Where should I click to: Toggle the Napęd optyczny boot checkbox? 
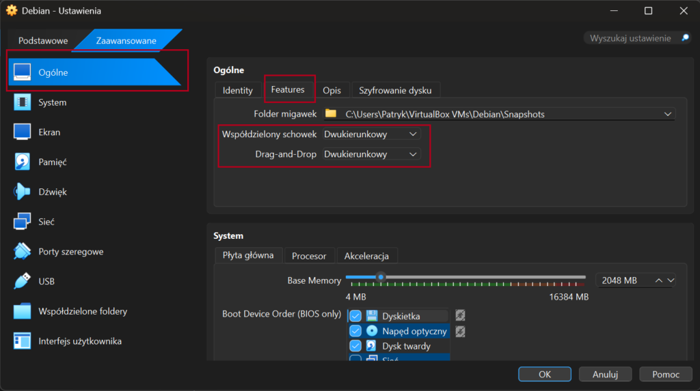pyautogui.click(x=355, y=331)
